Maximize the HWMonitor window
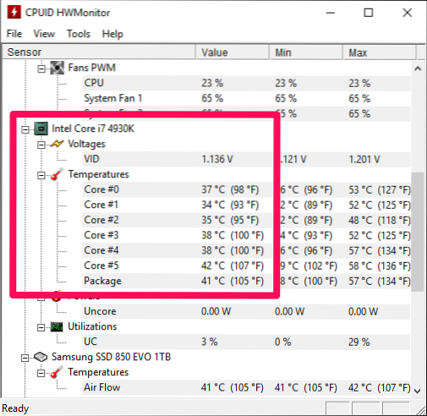Image resolution: width=427 pixels, height=416 pixels. point(369,13)
